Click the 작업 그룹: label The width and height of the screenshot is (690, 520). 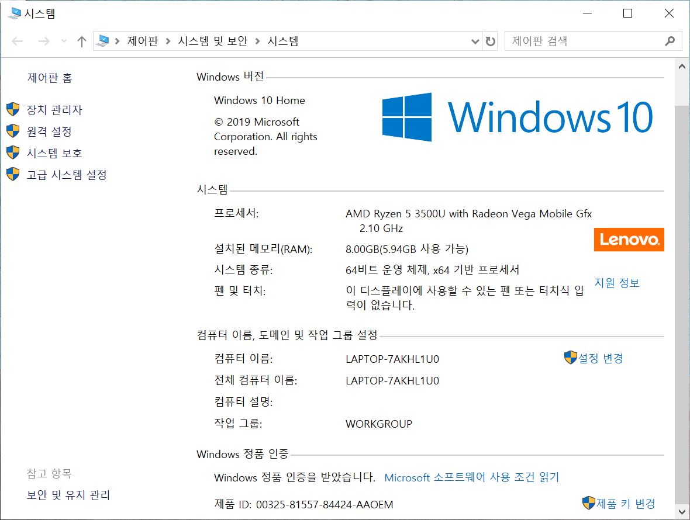point(238,424)
